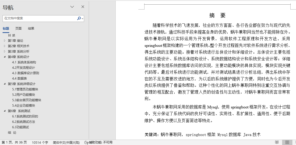The width and height of the screenshot is (296, 145).
Task: Navigate to 4.2开发流程设计
Action: point(23,68)
